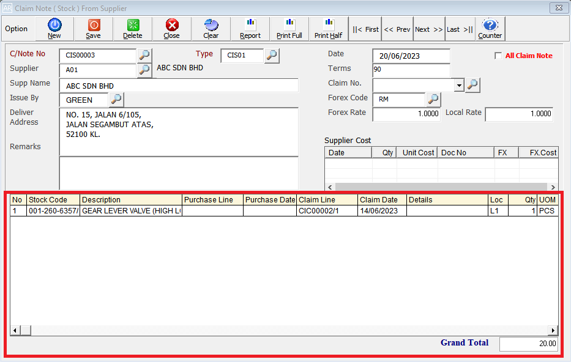Image resolution: width=571 pixels, height=362 pixels.
Task: Click Supplier Cost Doc No header
Action: pos(466,152)
